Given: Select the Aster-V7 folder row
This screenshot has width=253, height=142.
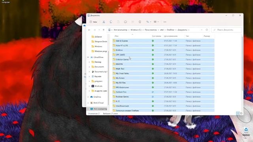Looking at the screenshot, I should coord(163,45).
